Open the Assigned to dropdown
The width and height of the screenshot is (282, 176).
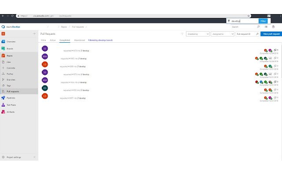click(223, 34)
